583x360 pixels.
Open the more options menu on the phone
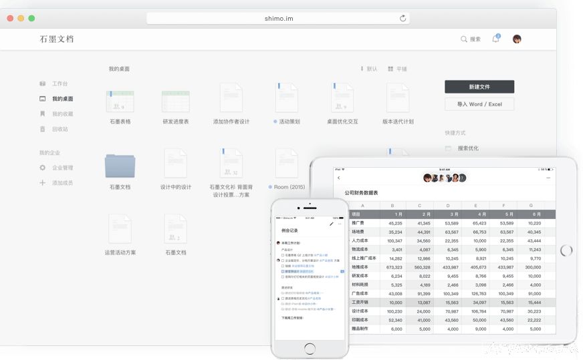(x=340, y=224)
